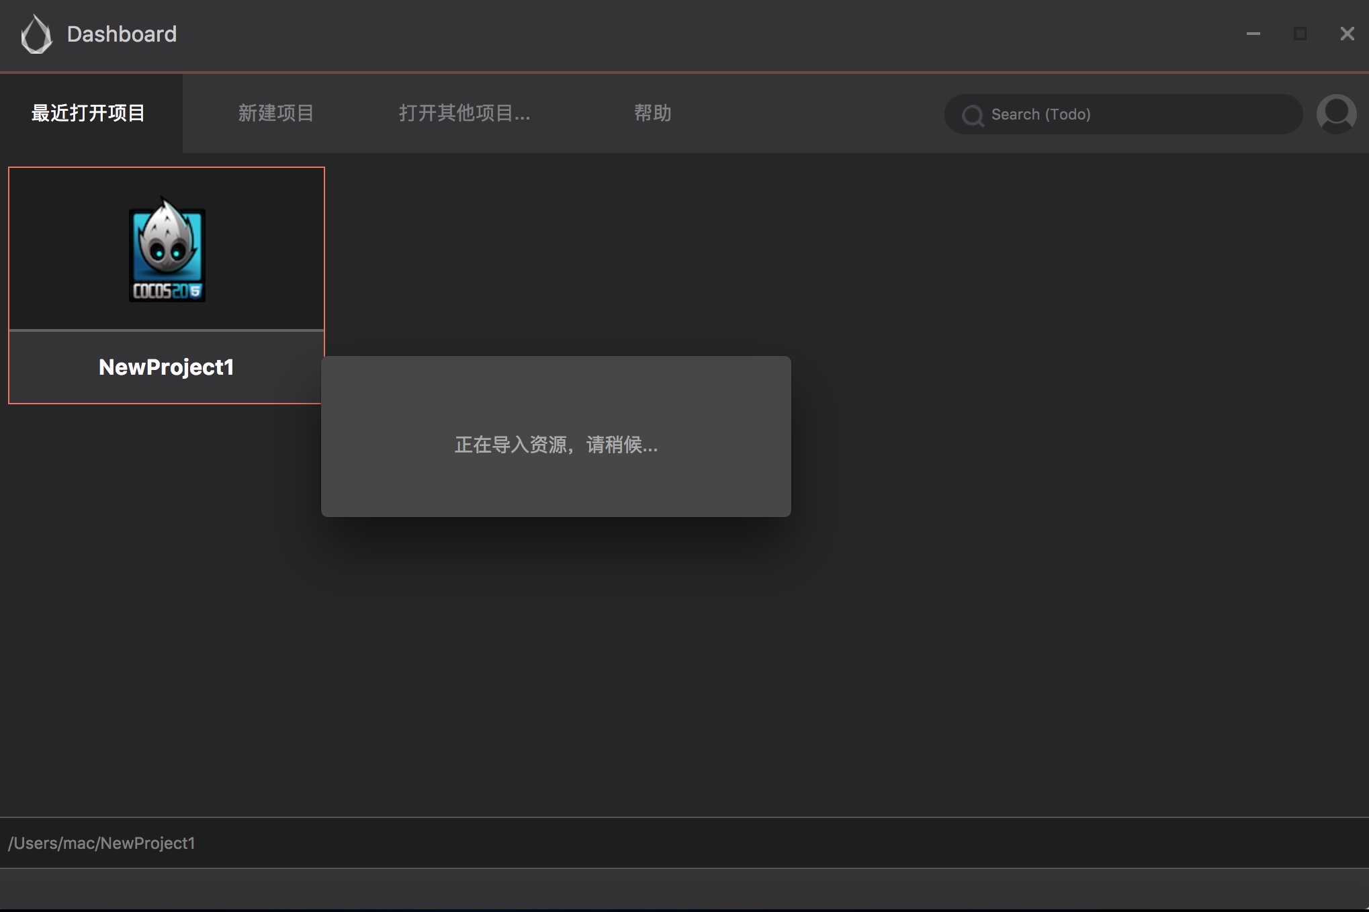Click the 正在导入资源 loading message
The image size is (1369, 912).
(x=556, y=445)
